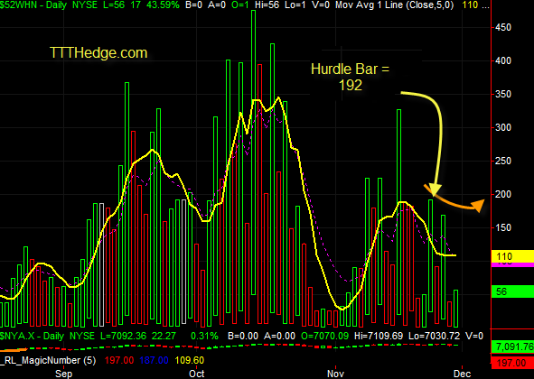
Task: Click the green 7,091.76 price marker
Action: click(x=513, y=347)
